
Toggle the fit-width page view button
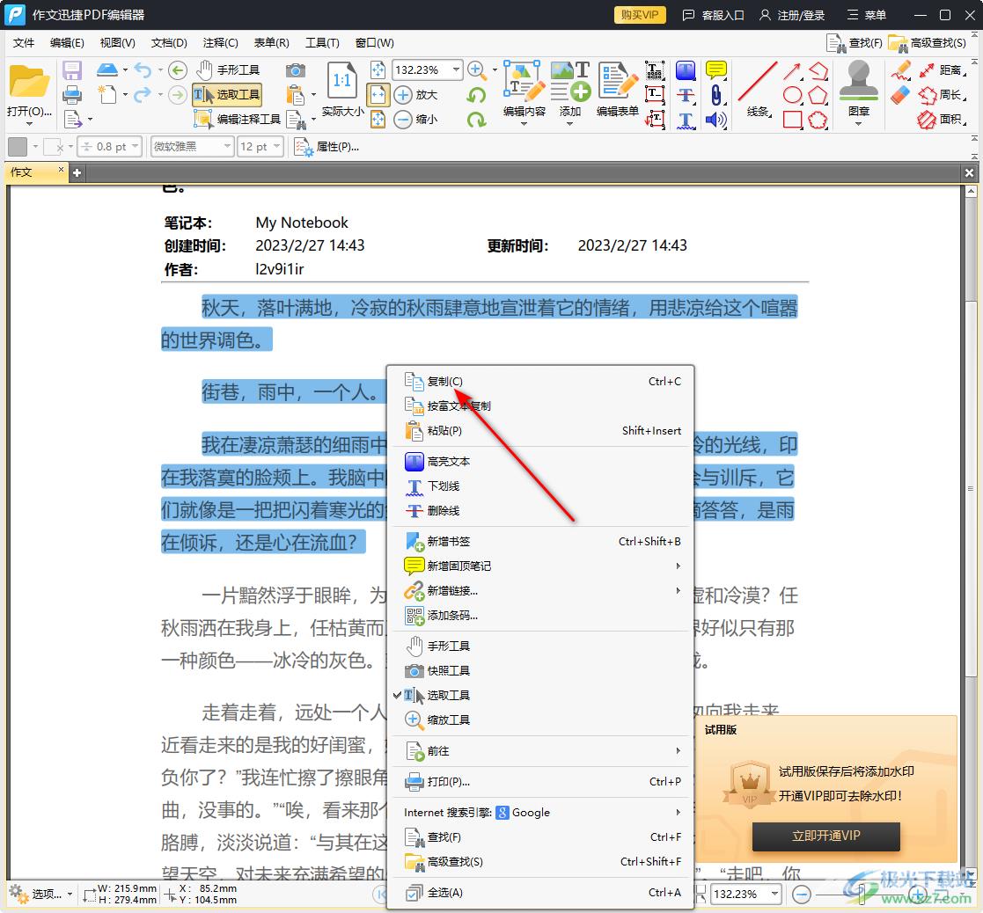point(378,95)
